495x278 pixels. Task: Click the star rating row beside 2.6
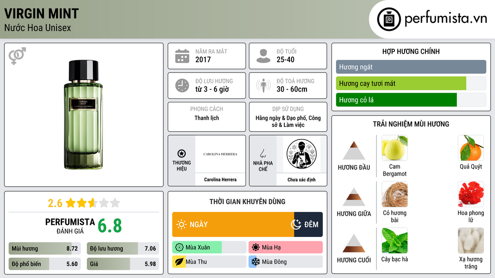(93, 203)
